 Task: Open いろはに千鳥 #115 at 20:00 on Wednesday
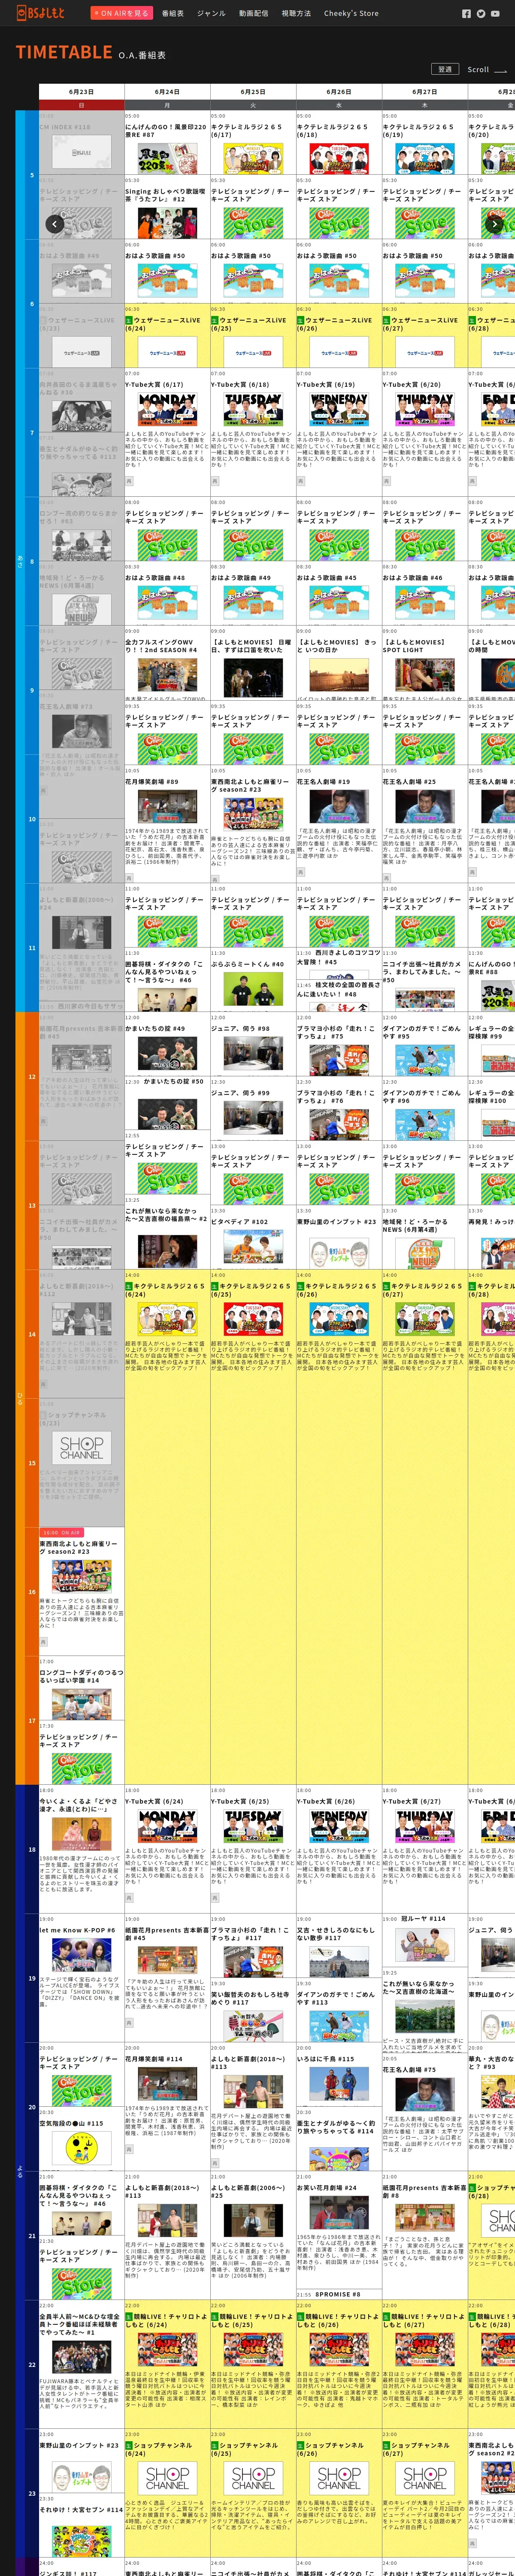(x=339, y=2075)
